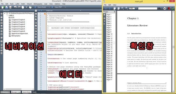Open the View PDF dropdown arrow
The width and height of the screenshot is (176, 94).
(x=65, y=7)
